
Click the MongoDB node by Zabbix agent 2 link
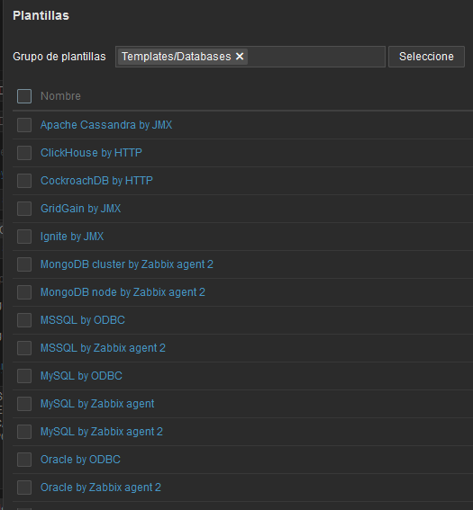[123, 292]
